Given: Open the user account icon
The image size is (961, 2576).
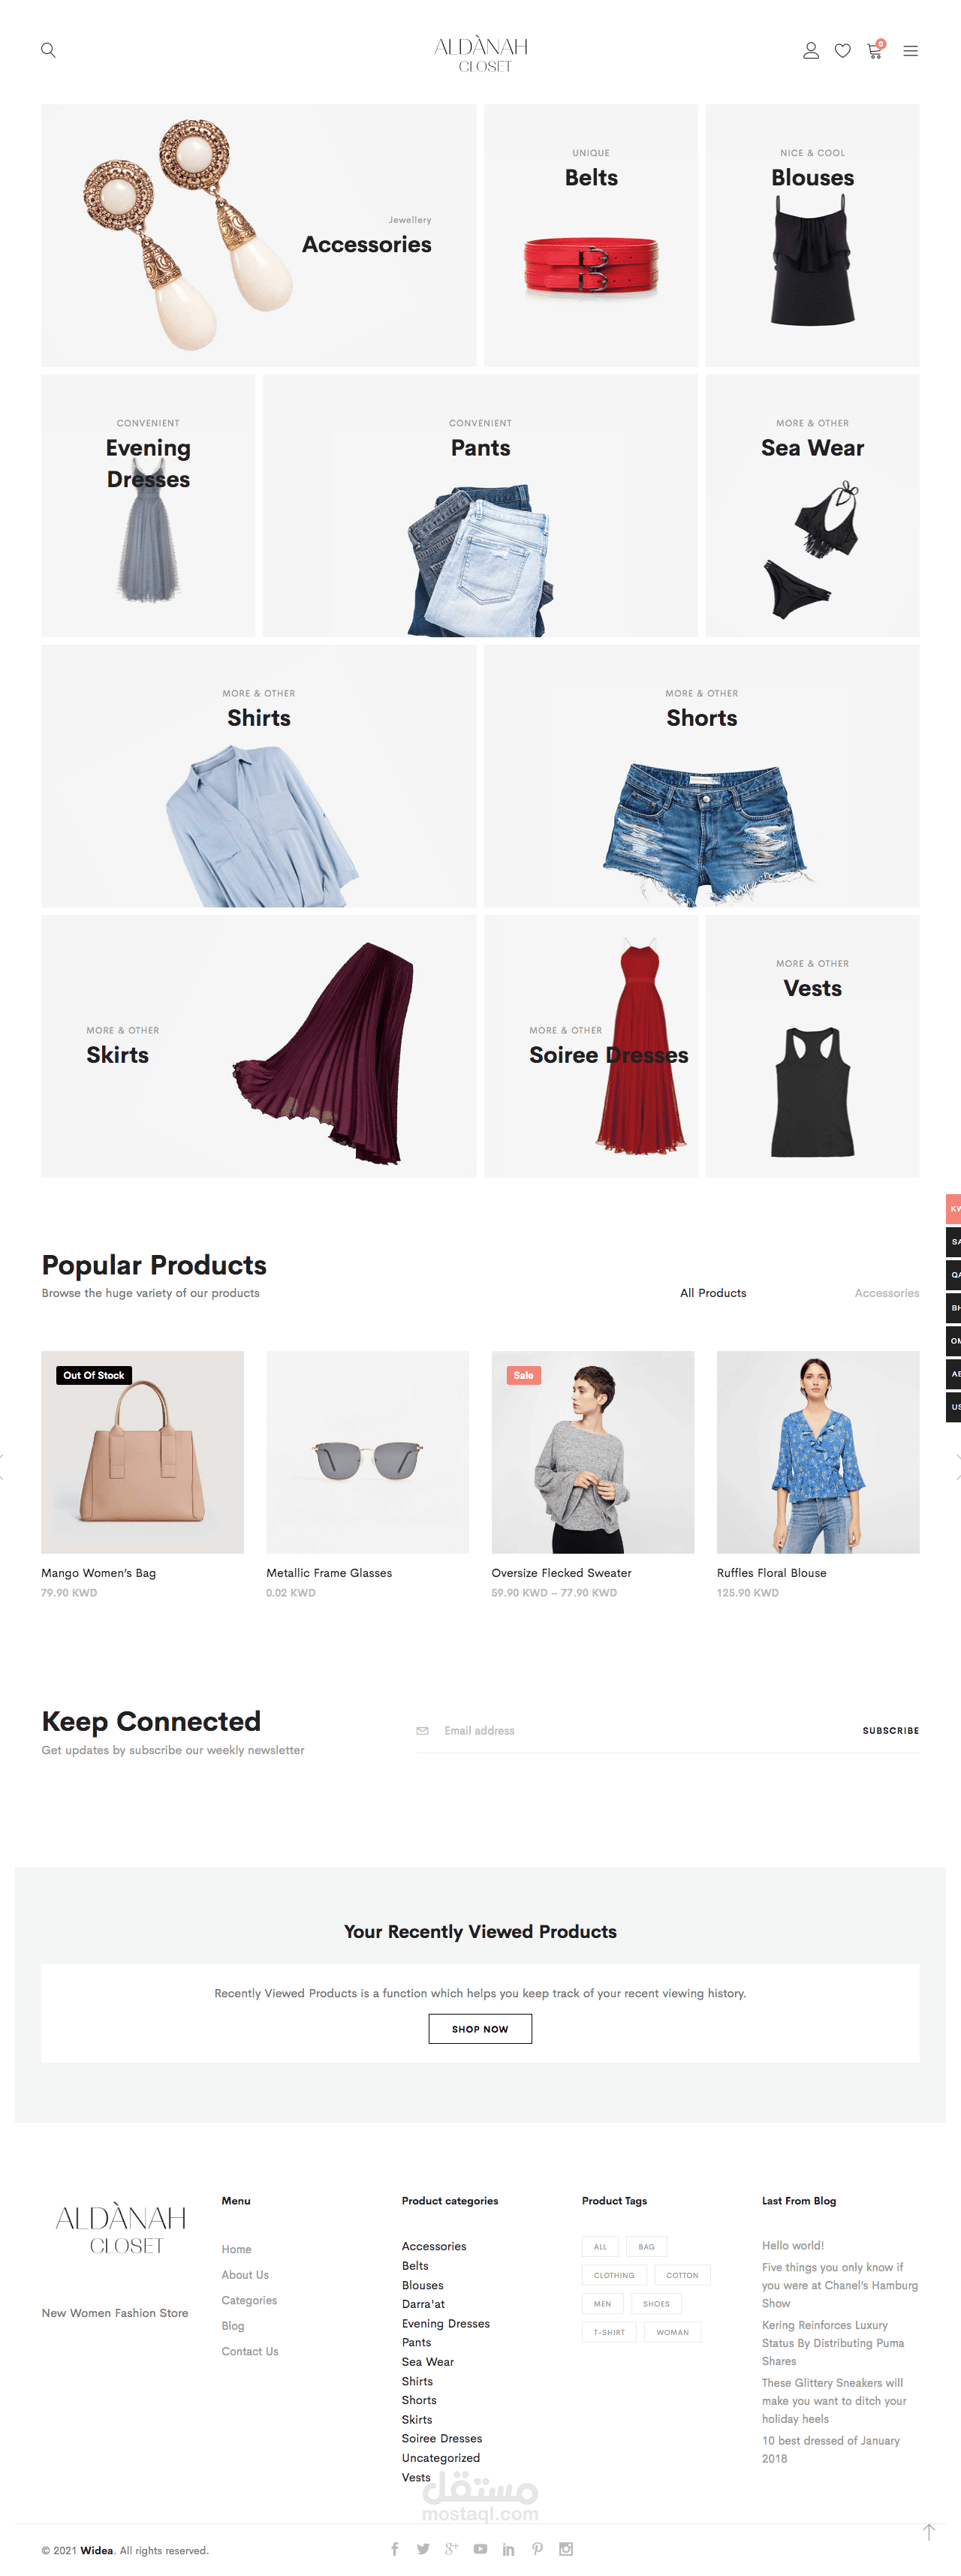Looking at the screenshot, I should pos(811,50).
